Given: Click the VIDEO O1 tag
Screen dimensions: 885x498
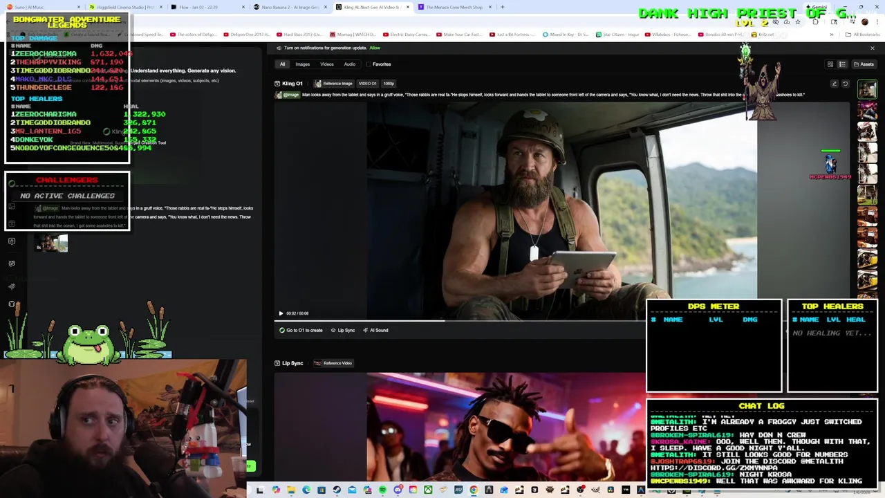Looking at the screenshot, I should (x=367, y=84).
